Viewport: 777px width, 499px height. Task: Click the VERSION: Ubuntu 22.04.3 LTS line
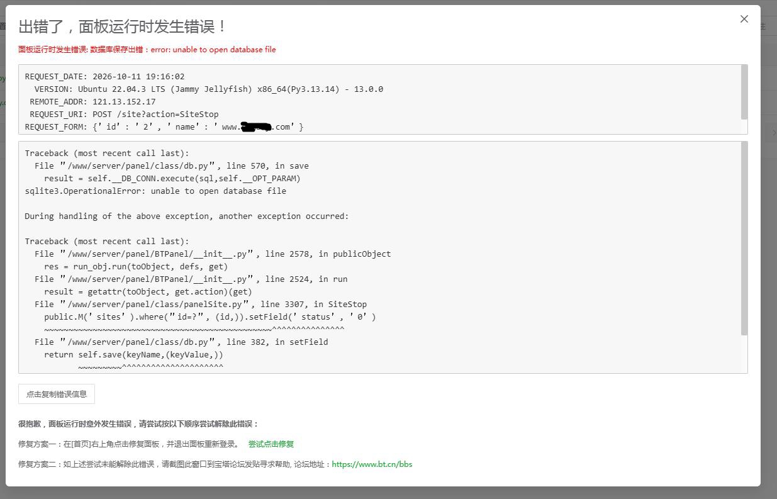click(x=209, y=89)
